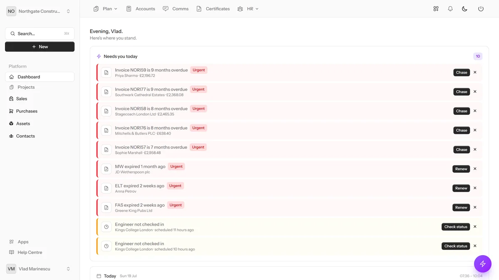Expand the Plan dropdown menu
Screen dimensions: 499x280
pyautogui.click(x=106, y=9)
